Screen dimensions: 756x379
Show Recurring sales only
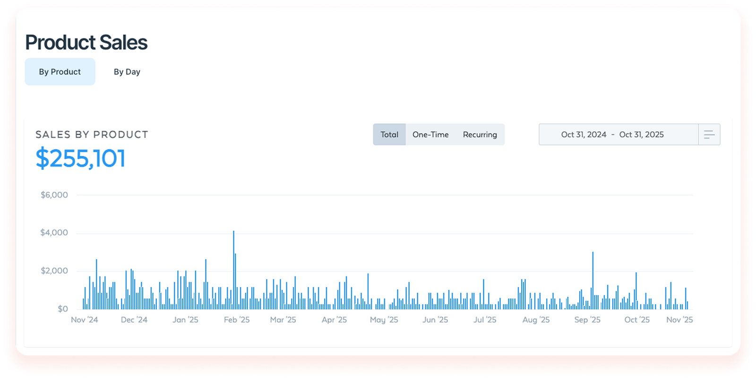480,135
